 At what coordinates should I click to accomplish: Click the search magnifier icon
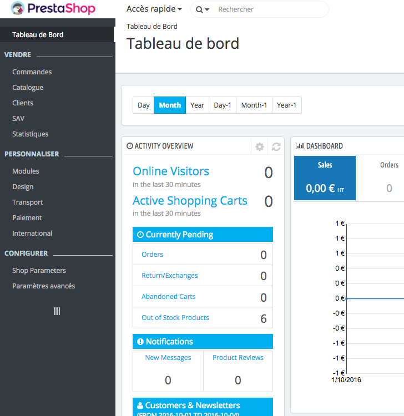tap(199, 9)
